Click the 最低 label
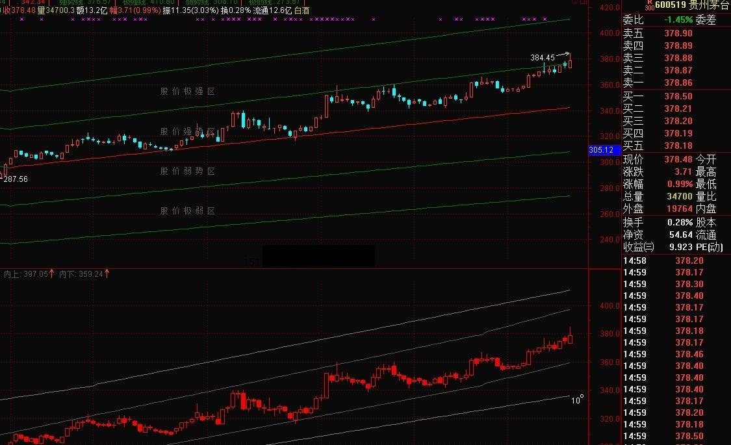Viewport: 731px width, 445px height. click(706, 184)
